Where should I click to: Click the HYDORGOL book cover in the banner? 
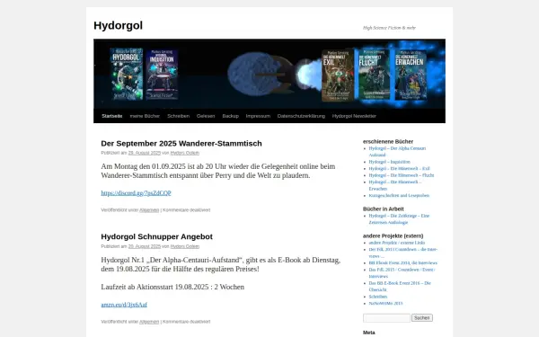126,74
